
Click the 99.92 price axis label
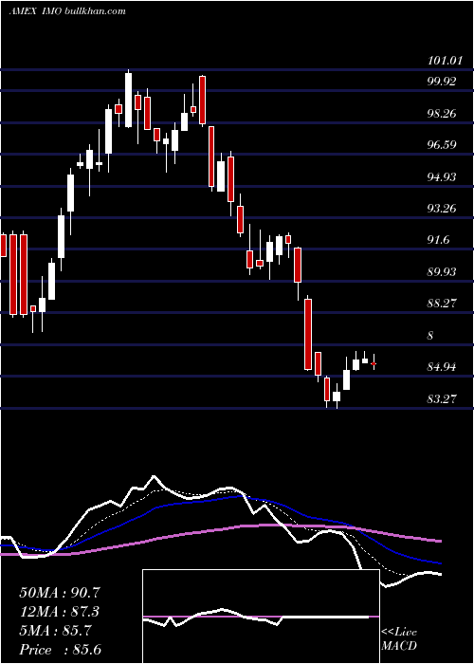tap(442, 82)
